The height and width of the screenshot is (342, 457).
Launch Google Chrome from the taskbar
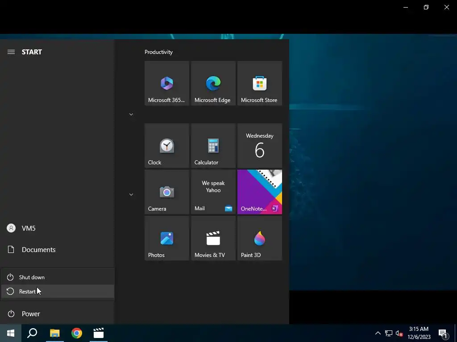77,333
